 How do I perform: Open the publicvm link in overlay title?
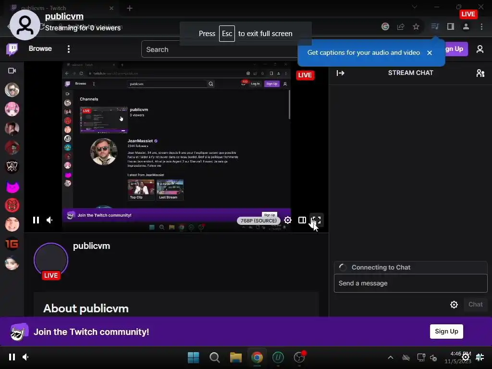coord(64,16)
